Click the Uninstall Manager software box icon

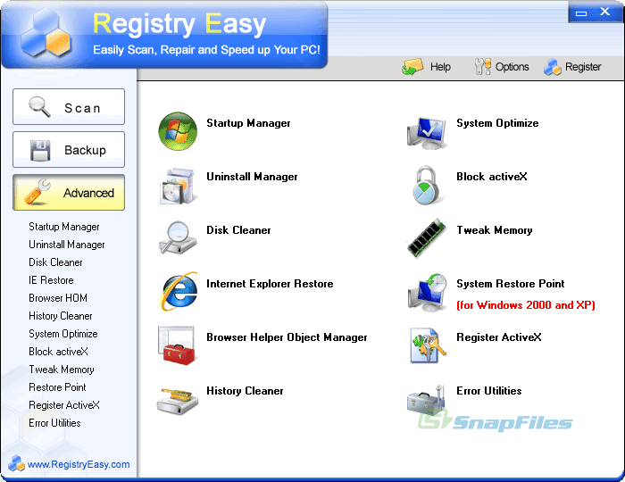click(178, 186)
